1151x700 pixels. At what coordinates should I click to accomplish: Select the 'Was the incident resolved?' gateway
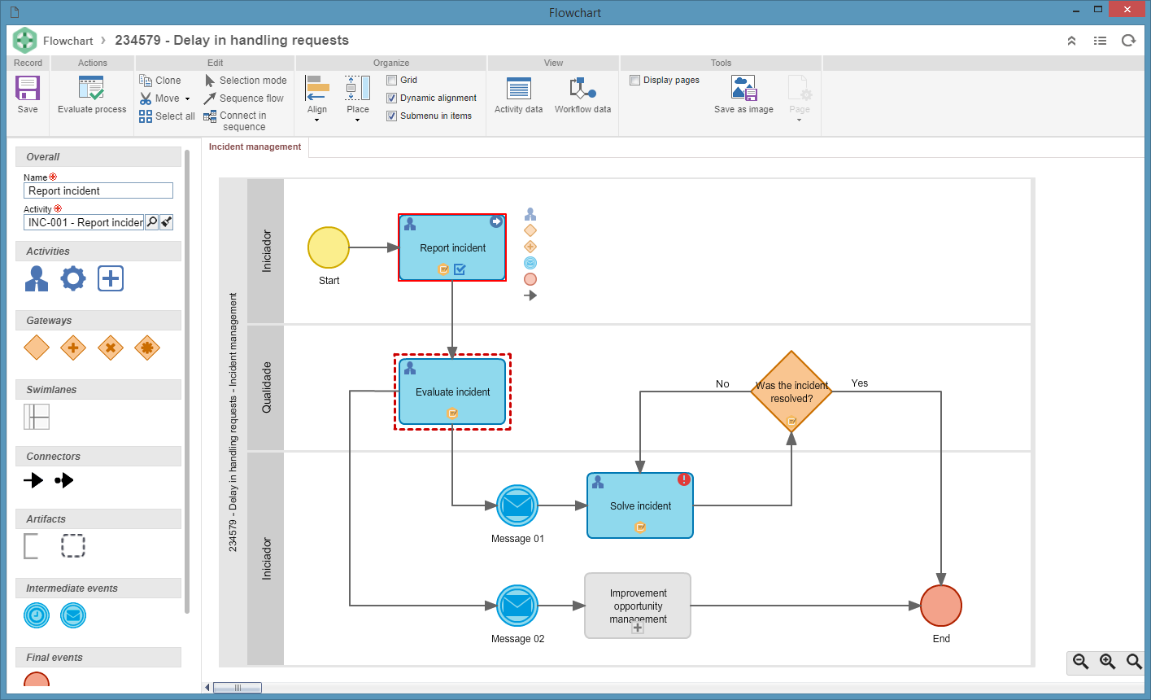pyautogui.click(x=791, y=392)
